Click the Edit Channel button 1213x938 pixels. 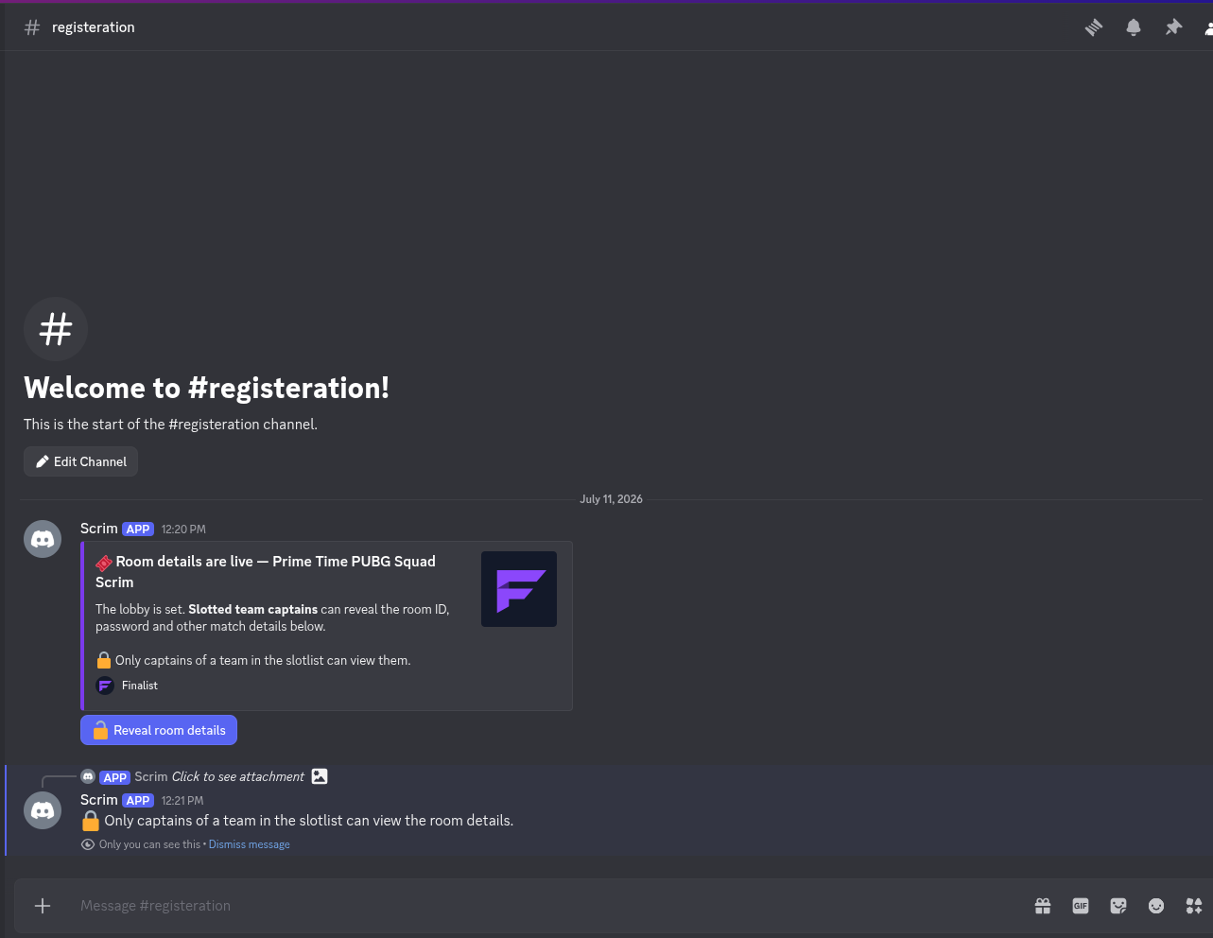tap(80, 461)
